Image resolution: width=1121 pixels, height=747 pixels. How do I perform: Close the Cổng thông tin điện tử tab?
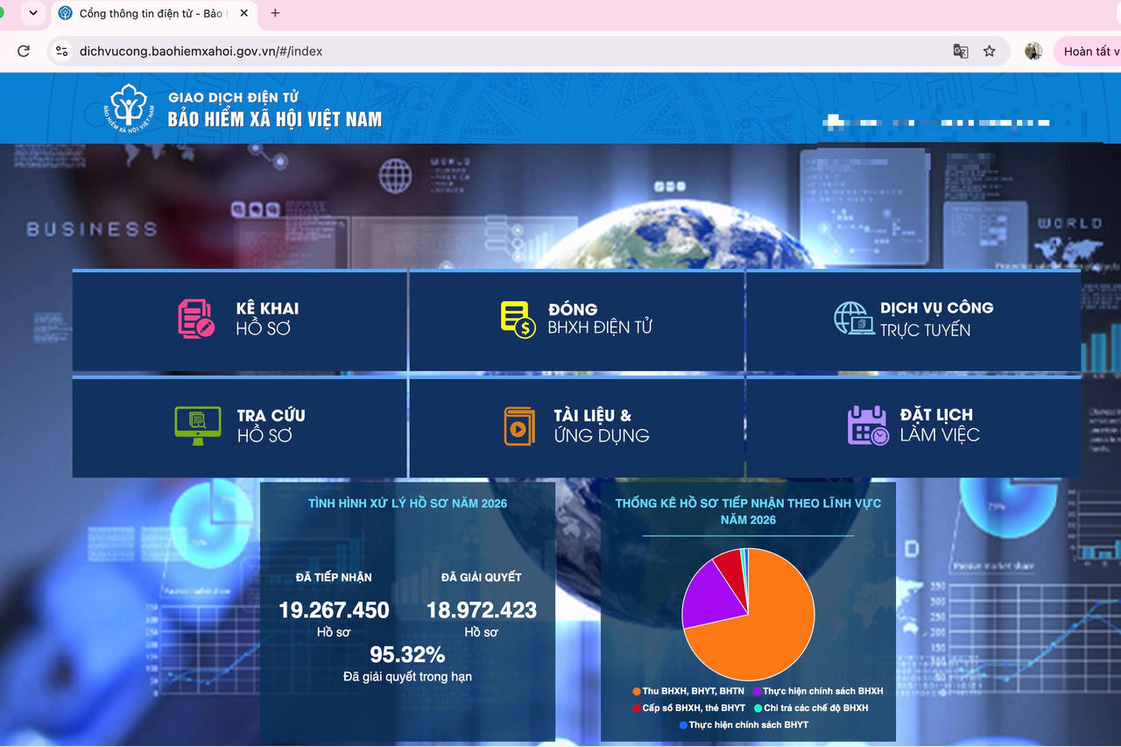[243, 14]
